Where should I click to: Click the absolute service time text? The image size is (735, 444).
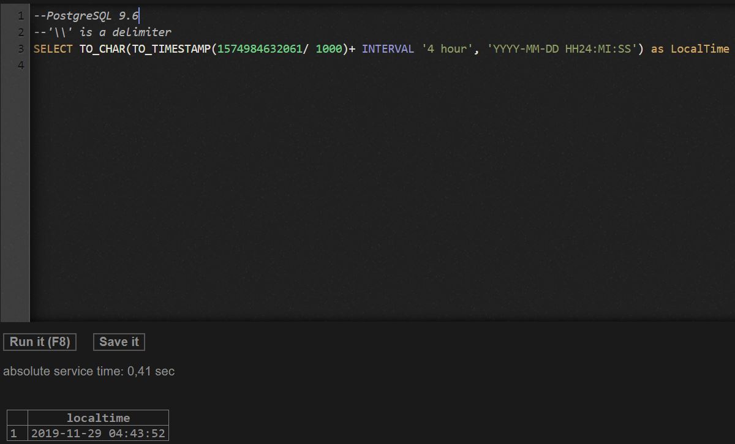pos(88,371)
